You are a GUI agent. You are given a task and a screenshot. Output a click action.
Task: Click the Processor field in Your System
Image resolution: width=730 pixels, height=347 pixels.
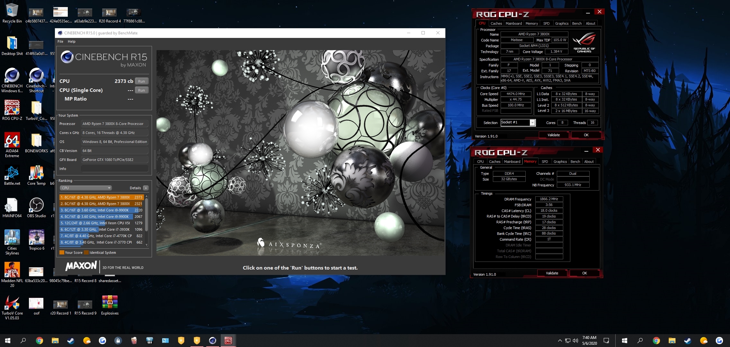(x=115, y=124)
